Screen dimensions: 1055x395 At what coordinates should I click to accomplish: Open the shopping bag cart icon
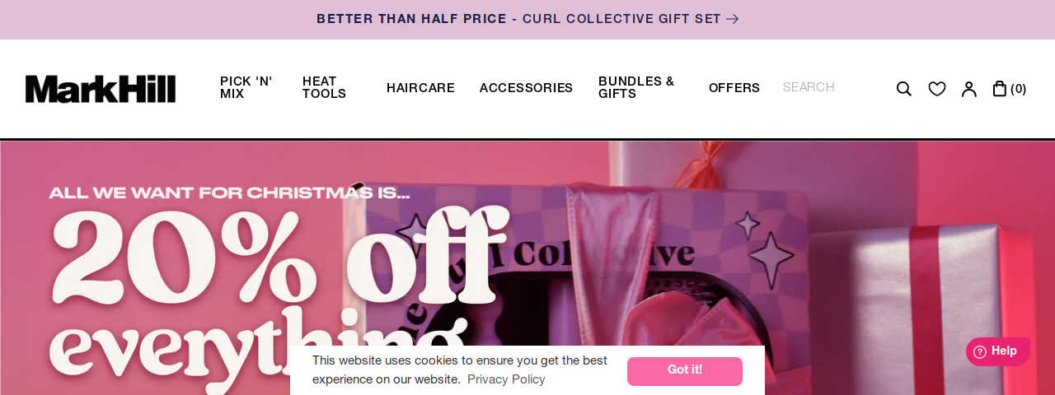(1000, 88)
